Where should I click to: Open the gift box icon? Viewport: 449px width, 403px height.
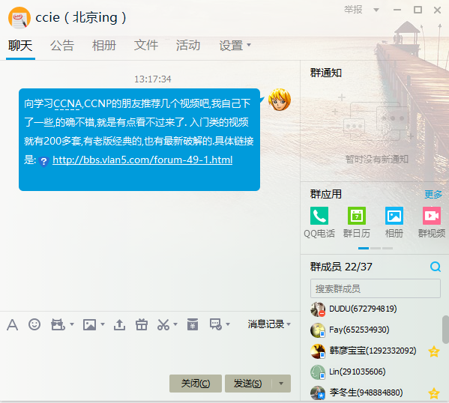[x=142, y=325]
